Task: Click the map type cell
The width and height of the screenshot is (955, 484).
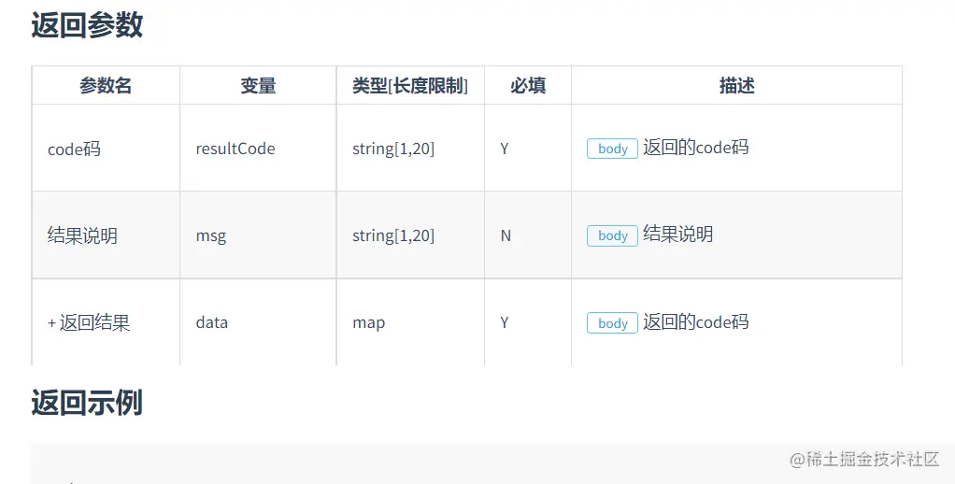Action: [368, 323]
